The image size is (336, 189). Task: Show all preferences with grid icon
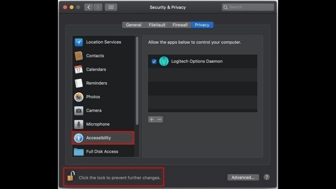click(111, 7)
